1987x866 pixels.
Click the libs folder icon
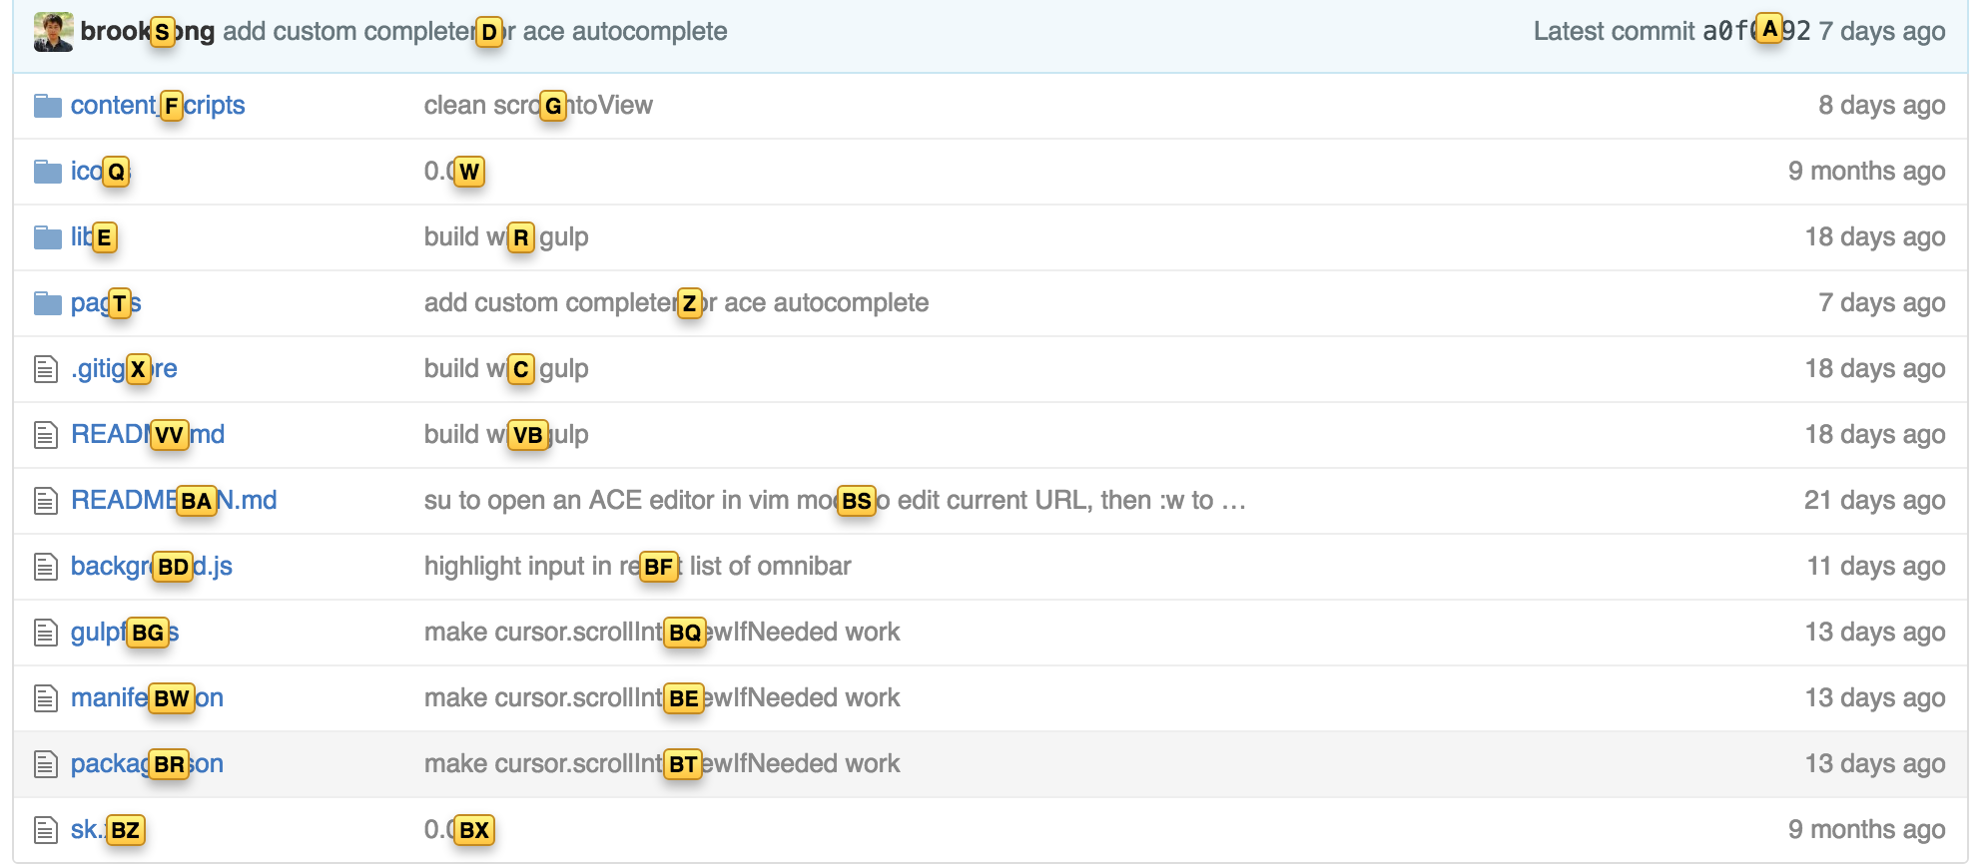[x=47, y=237]
